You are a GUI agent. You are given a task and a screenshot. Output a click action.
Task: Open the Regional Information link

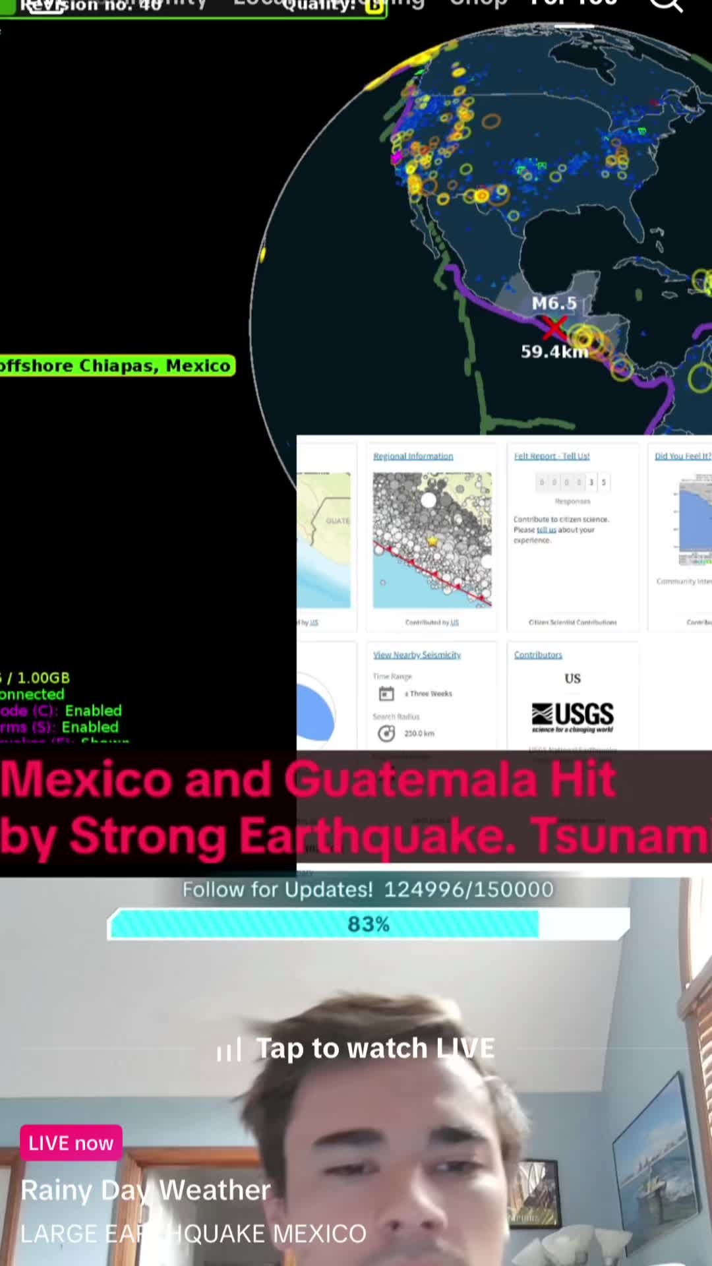(413, 456)
